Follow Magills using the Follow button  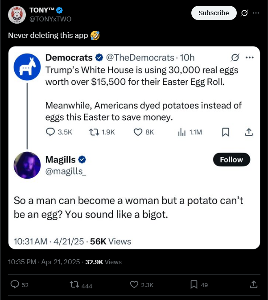click(x=231, y=159)
